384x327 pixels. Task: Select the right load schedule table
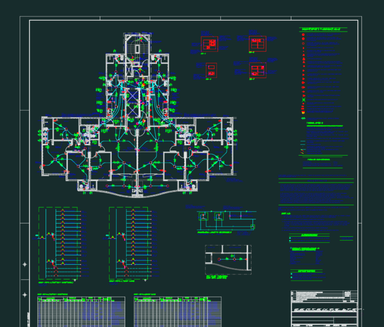tap(178, 312)
